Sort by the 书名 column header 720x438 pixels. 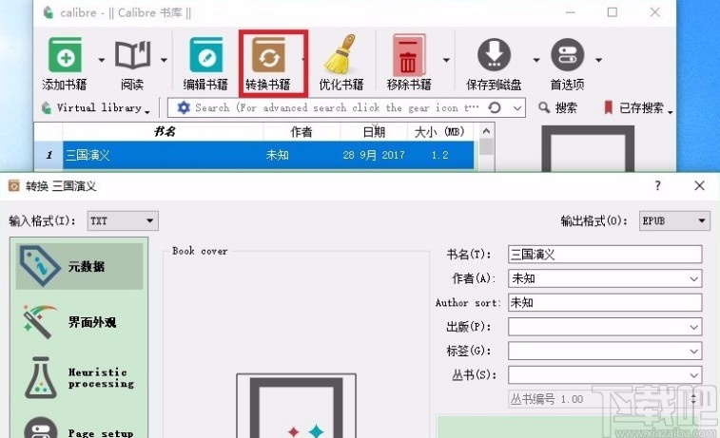[163, 132]
